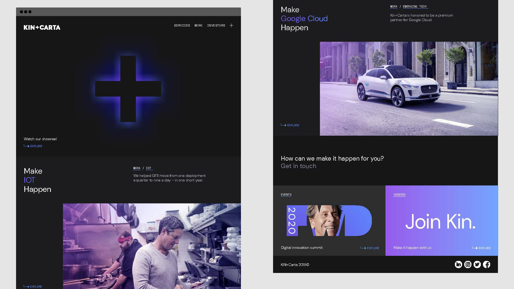
Task: Click the third browser window dot
Action: pyautogui.click(x=30, y=12)
